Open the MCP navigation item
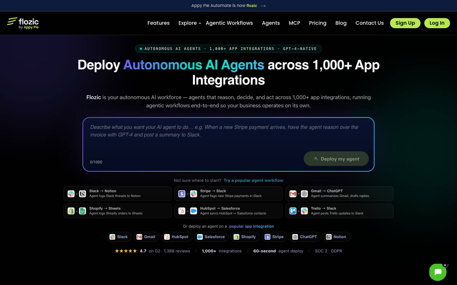 point(295,23)
